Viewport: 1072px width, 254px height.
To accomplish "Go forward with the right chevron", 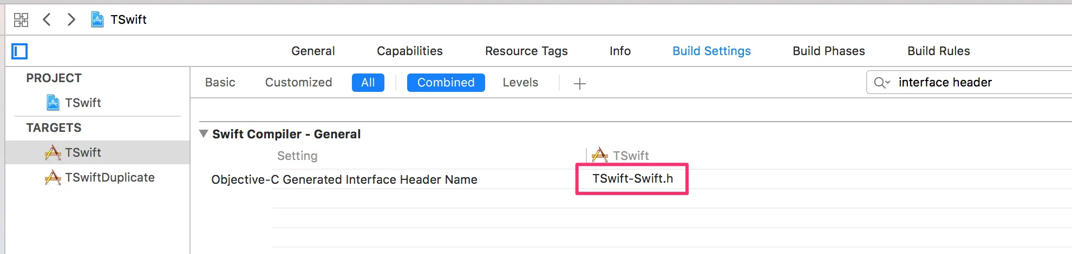I will pos(71,20).
